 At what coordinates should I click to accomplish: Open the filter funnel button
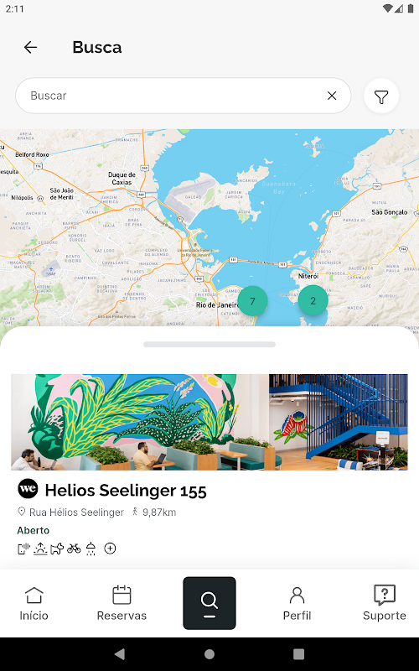coord(381,96)
